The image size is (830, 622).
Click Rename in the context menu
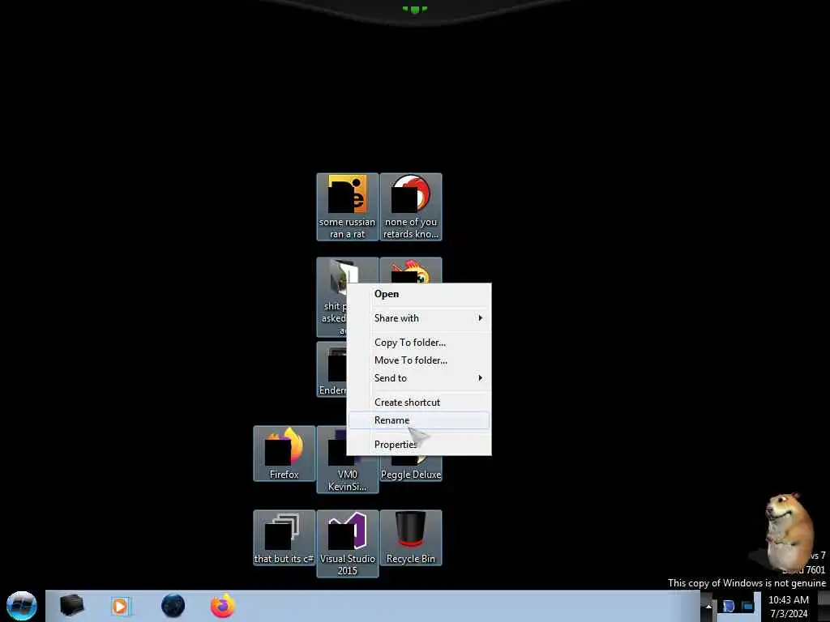coord(419,420)
